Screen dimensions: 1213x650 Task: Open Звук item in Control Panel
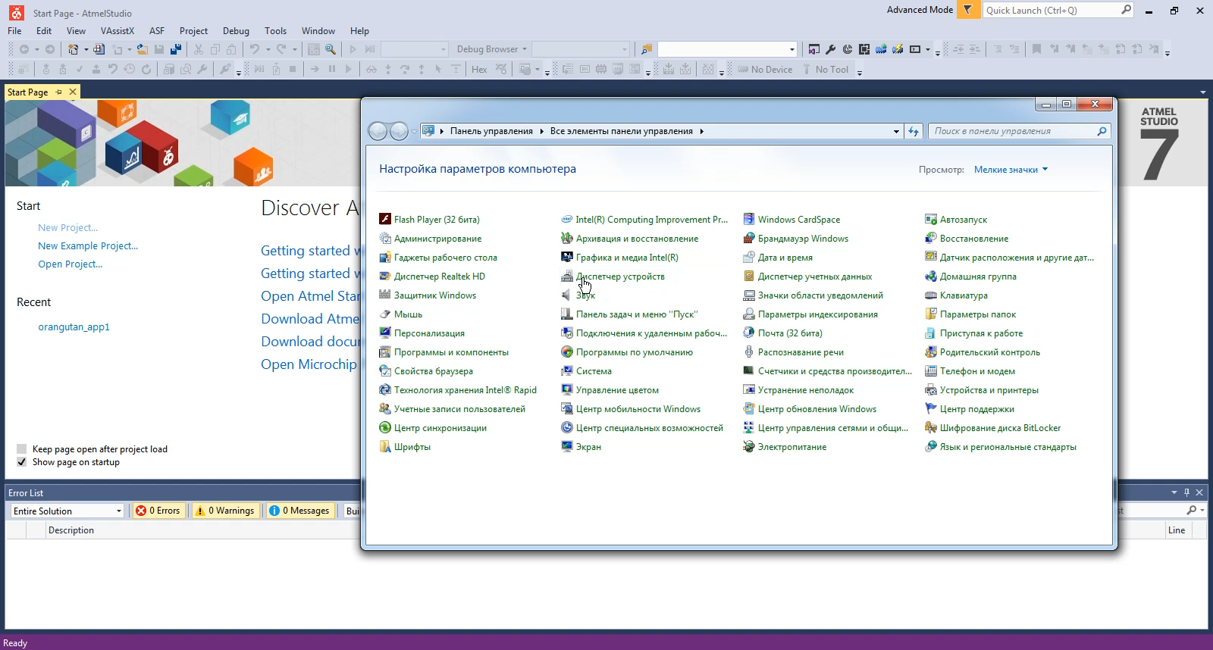pyautogui.click(x=578, y=295)
